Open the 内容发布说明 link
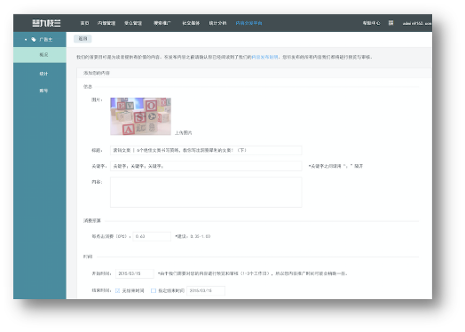465x332 pixels. tap(264, 57)
